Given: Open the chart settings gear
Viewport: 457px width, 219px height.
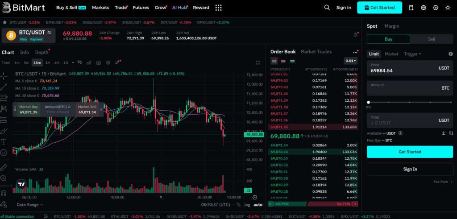Looking at the screenshot, I should click(x=108, y=62).
